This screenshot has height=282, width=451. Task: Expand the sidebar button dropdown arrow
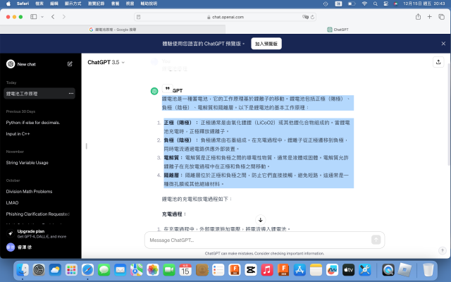pos(42,17)
